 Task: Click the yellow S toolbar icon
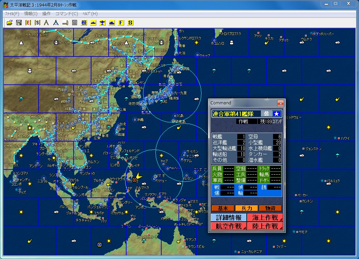pos(130,22)
